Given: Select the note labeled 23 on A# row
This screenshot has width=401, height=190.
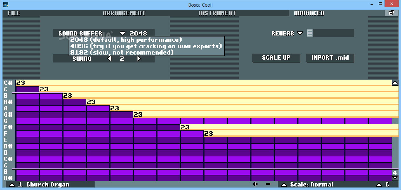Looking at the screenshot, I should (x=242, y=102).
